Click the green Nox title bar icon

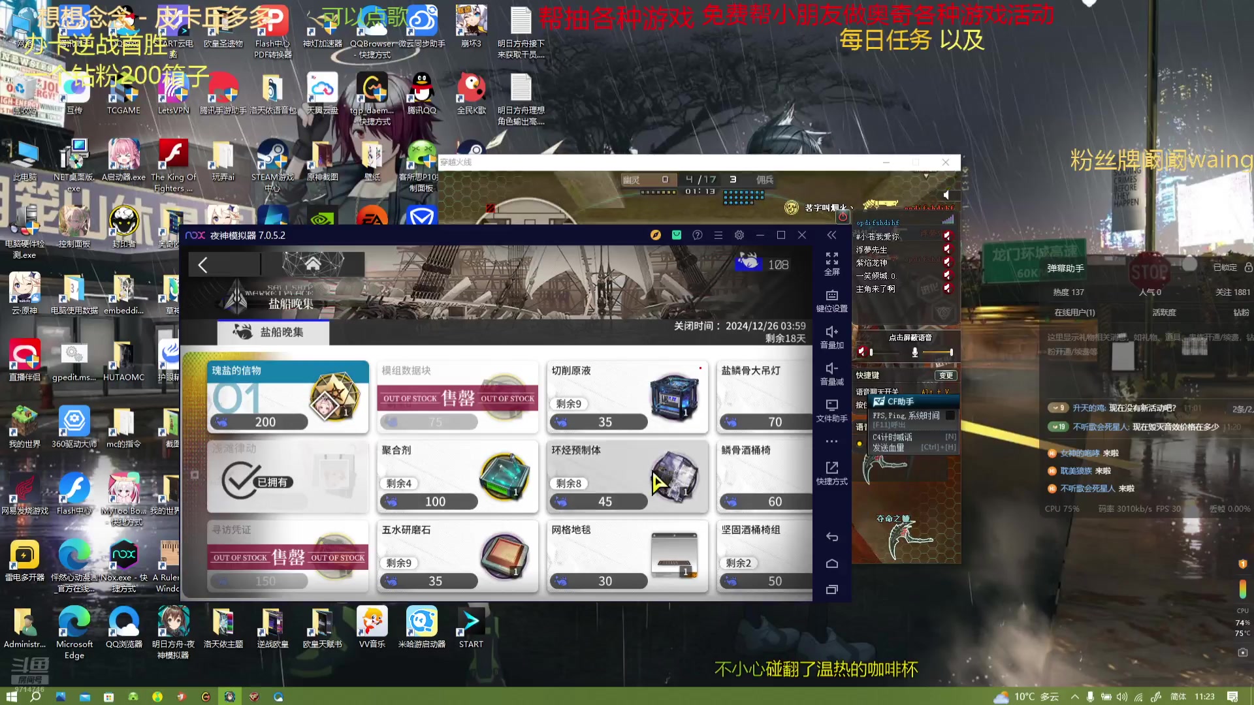[x=677, y=235]
